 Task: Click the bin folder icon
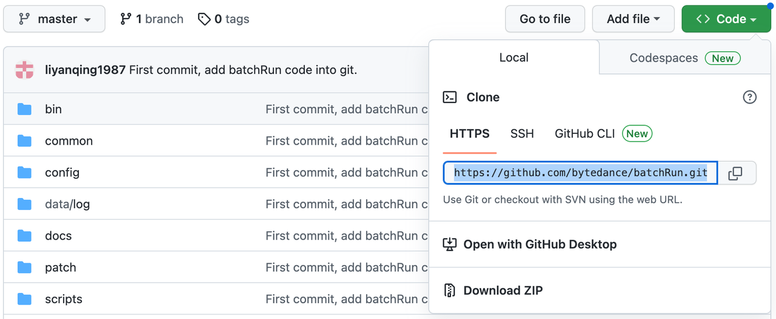tap(24, 109)
